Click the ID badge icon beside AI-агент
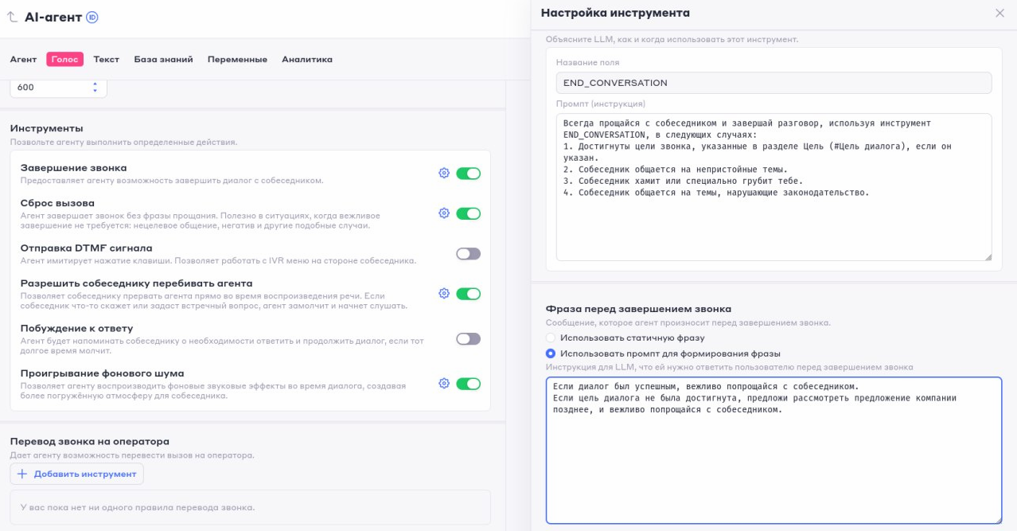The image size is (1017, 531). click(92, 17)
